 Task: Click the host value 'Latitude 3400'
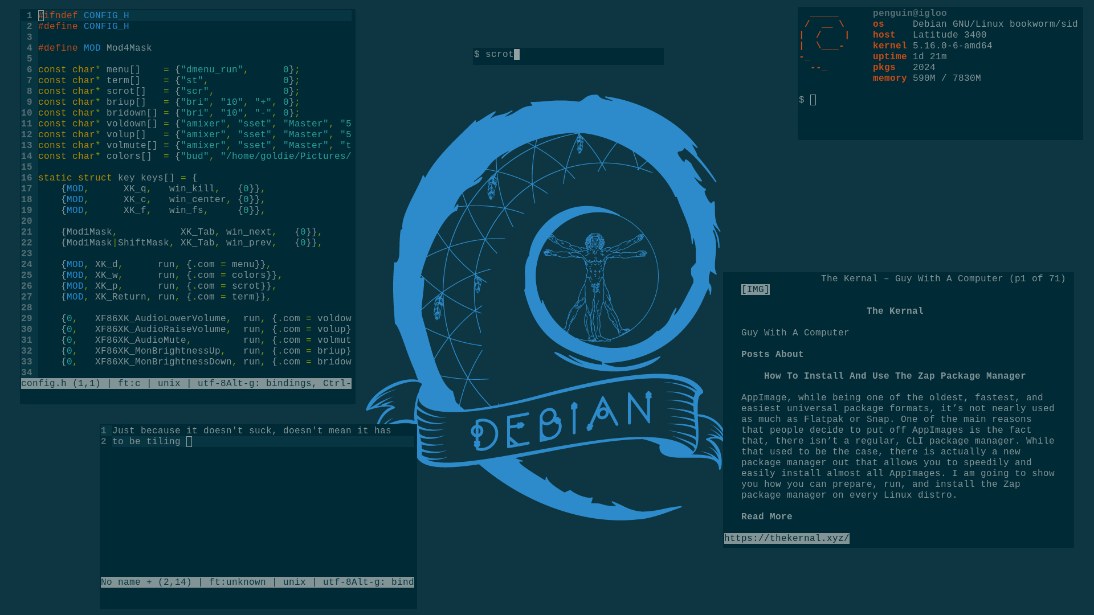click(x=950, y=35)
